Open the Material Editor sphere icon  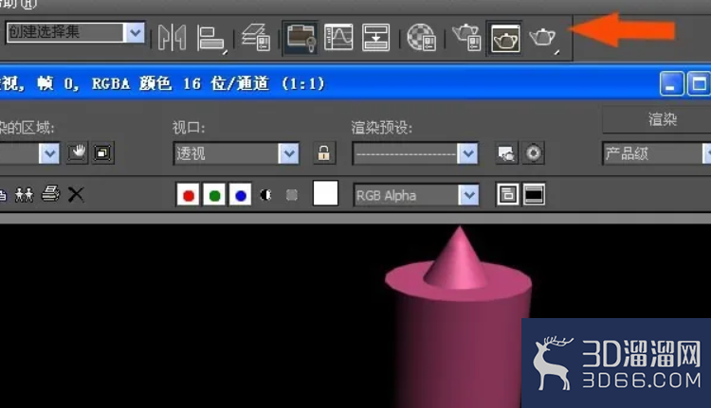[421, 37]
